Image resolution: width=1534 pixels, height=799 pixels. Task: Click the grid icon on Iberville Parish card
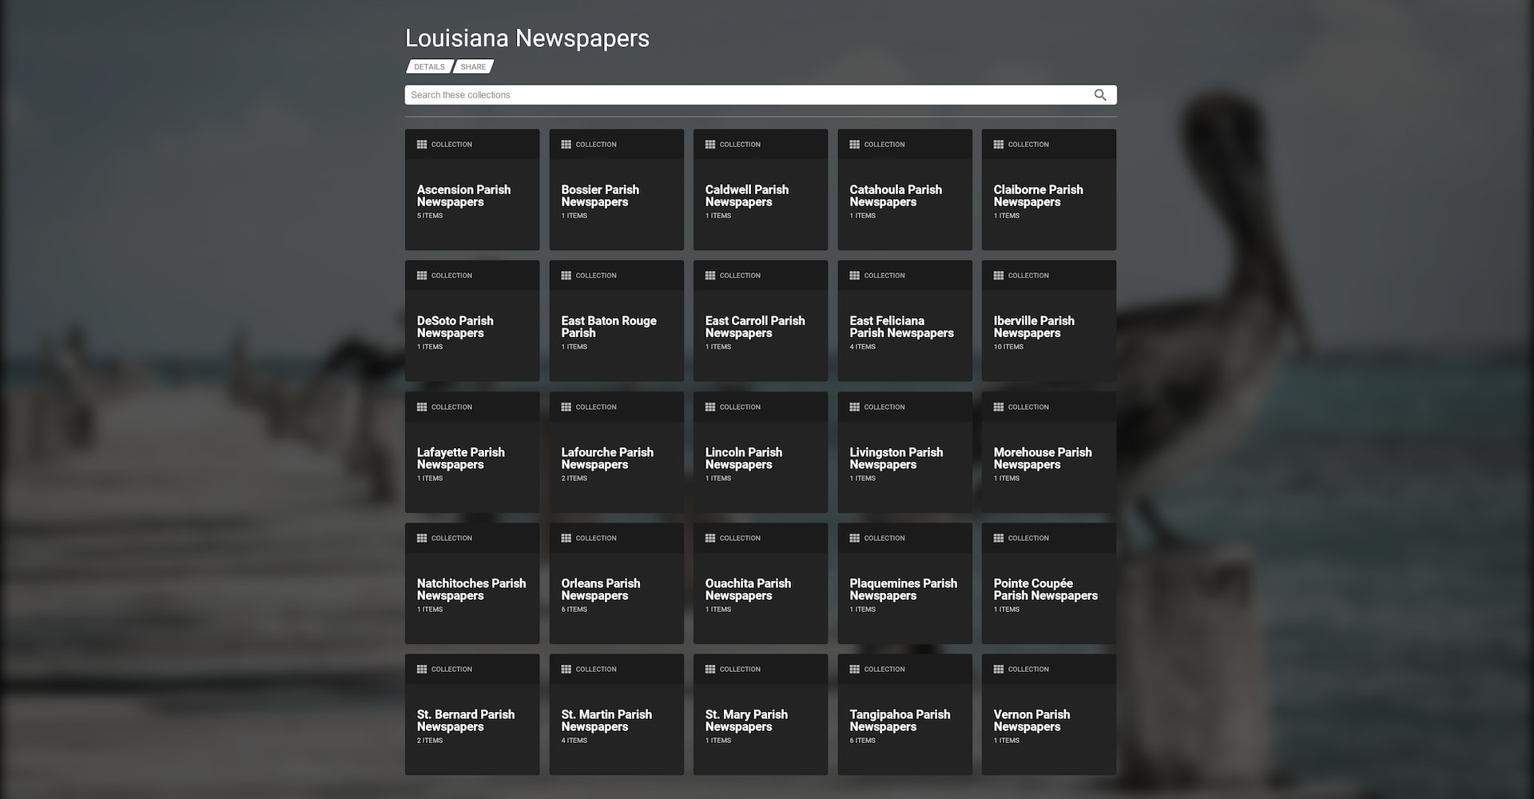[999, 275]
